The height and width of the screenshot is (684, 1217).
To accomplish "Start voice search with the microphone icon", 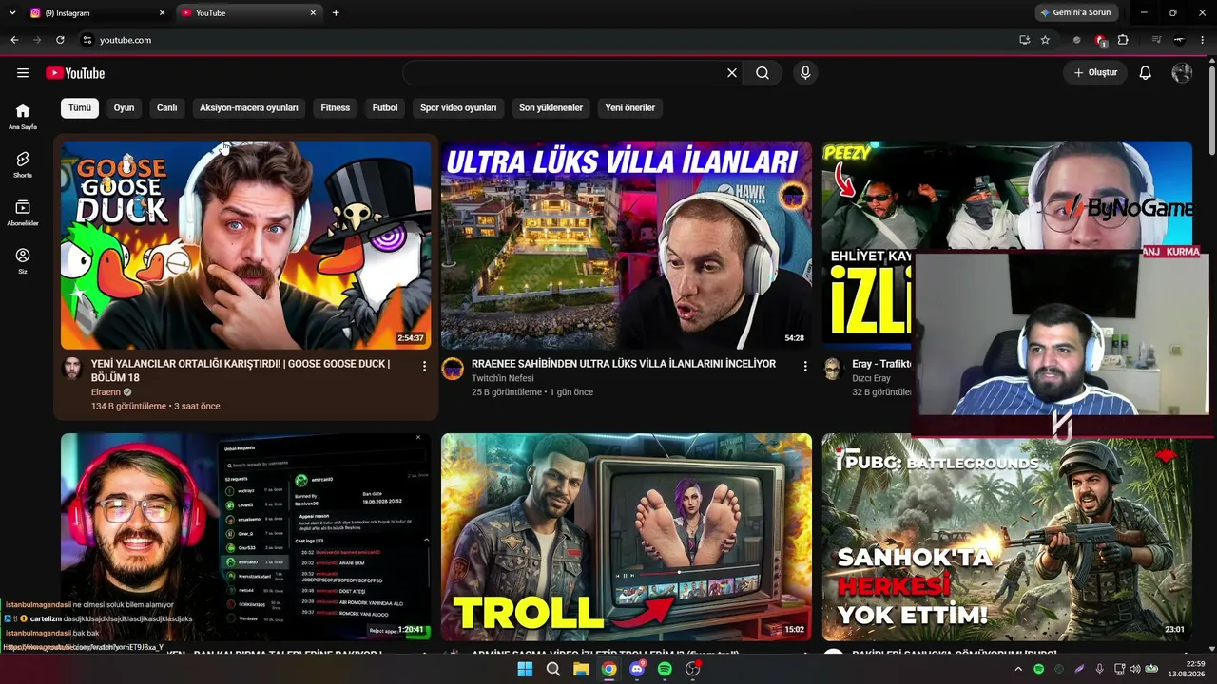I will [805, 73].
